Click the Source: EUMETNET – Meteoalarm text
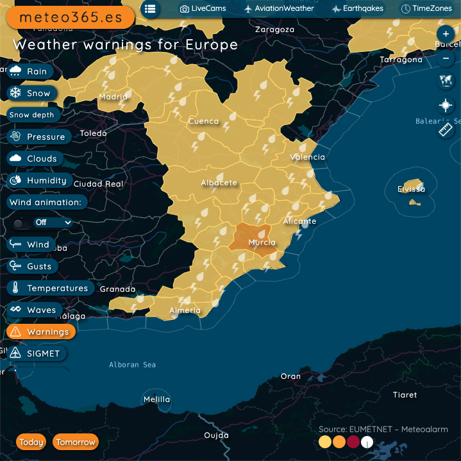461x461 pixels. coord(383,429)
